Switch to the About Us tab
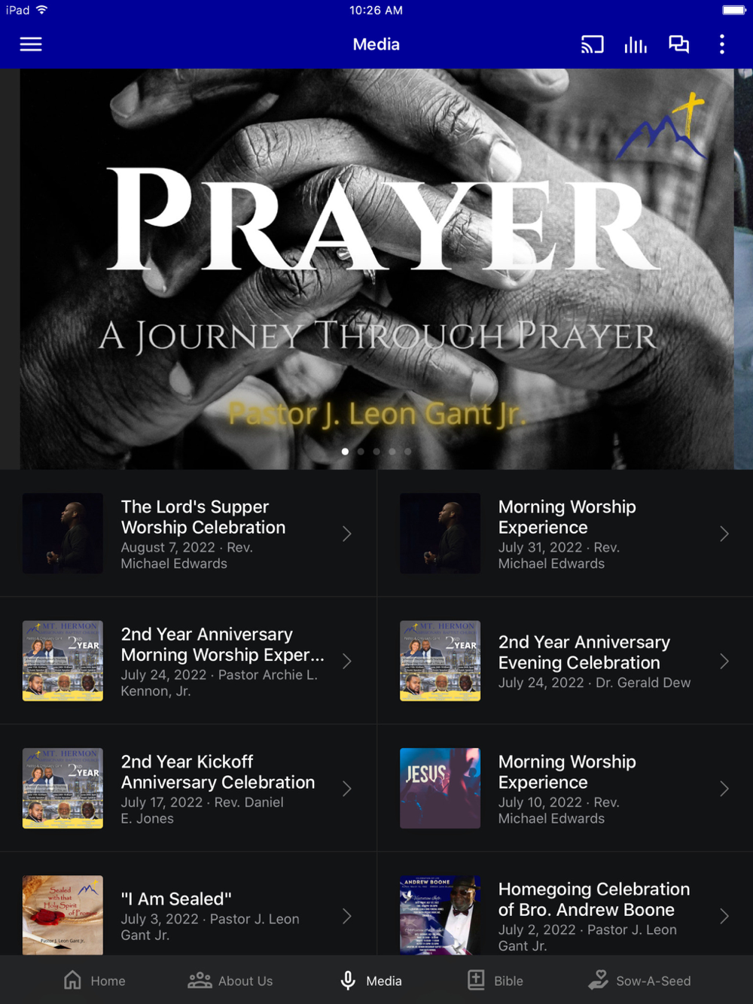 pyautogui.click(x=230, y=981)
